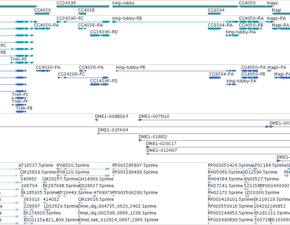The image size is (290, 225).
Task: Click the RP003506280.5prime EST label
Action: 135,193
